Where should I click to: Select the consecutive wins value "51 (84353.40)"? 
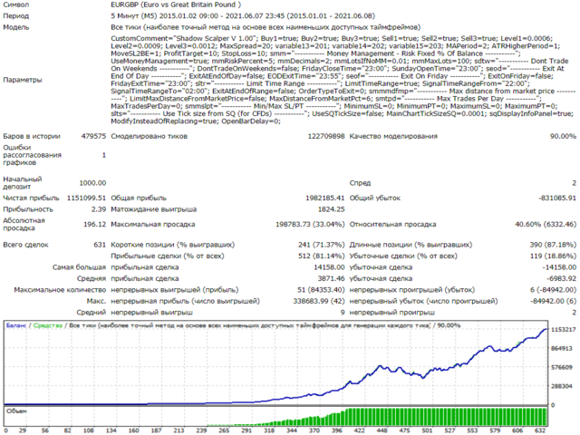321,290
